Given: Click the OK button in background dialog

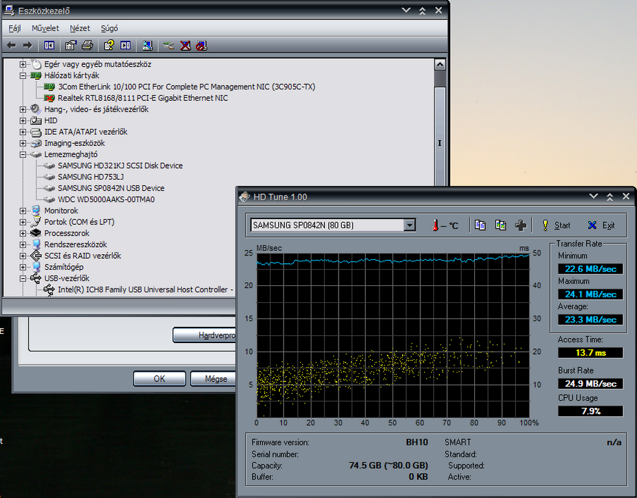Looking at the screenshot, I should click(x=160, y=379).
